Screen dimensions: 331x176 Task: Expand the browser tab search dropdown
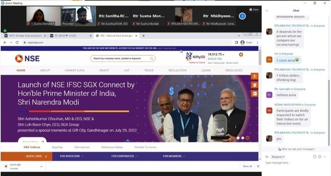(239, 36)
